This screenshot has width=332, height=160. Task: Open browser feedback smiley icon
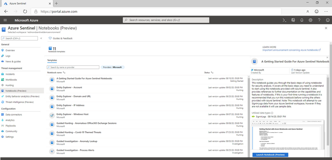click(x=316, y=11)
